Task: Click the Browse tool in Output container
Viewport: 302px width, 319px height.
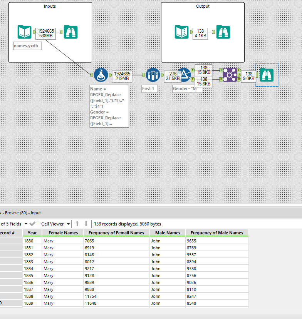Action: click(223, 32)
